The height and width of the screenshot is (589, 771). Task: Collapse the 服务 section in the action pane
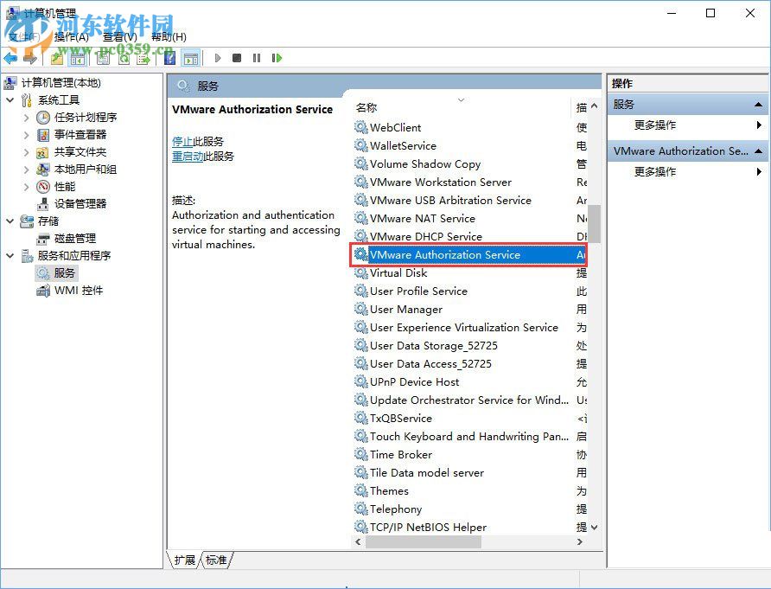click(757, 103)
